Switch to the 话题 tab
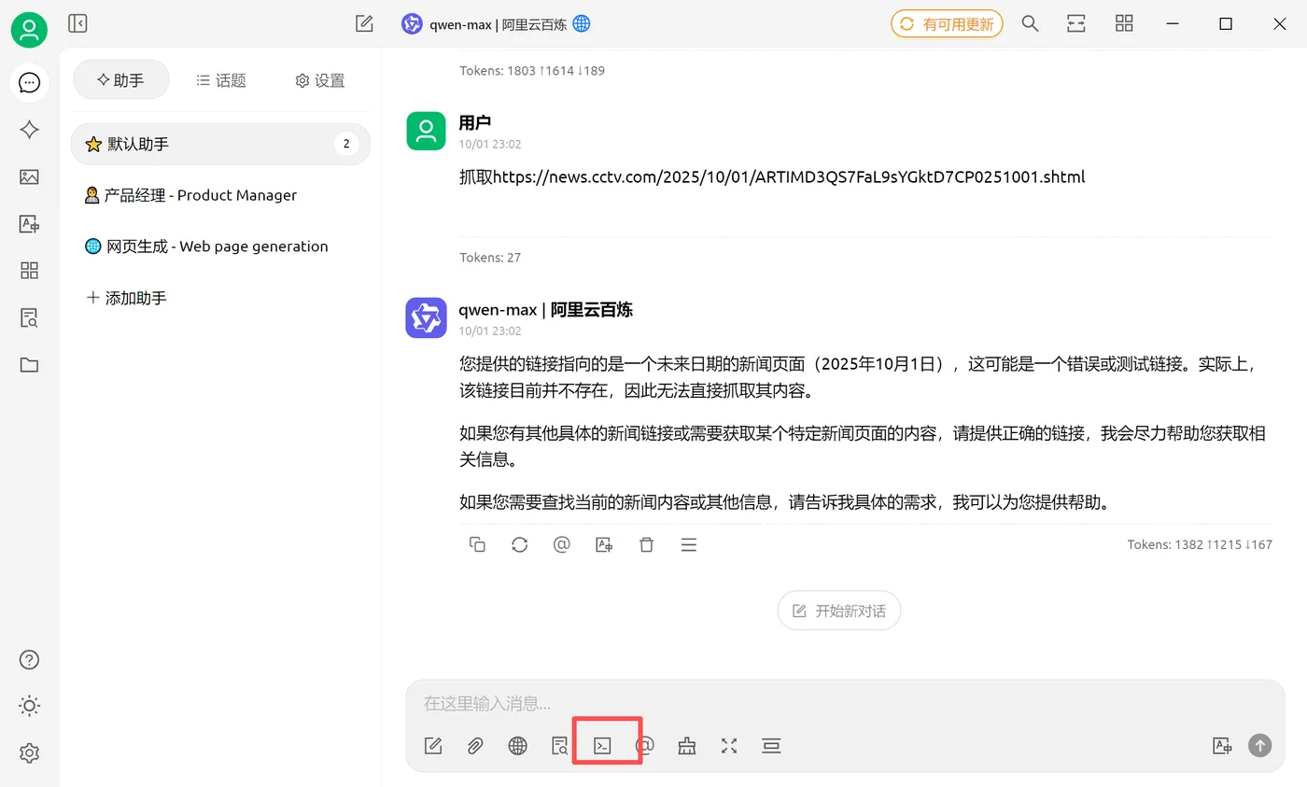 [220, 80]
